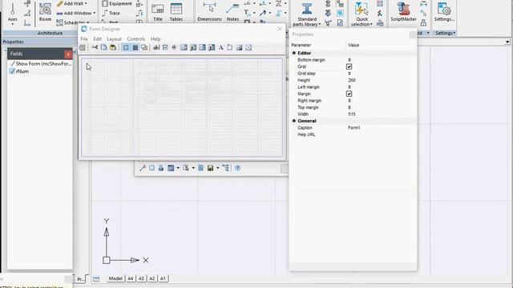513x288 pixels.
Task: Click the document icon in the lower toolbar
Action: [201, 168]
